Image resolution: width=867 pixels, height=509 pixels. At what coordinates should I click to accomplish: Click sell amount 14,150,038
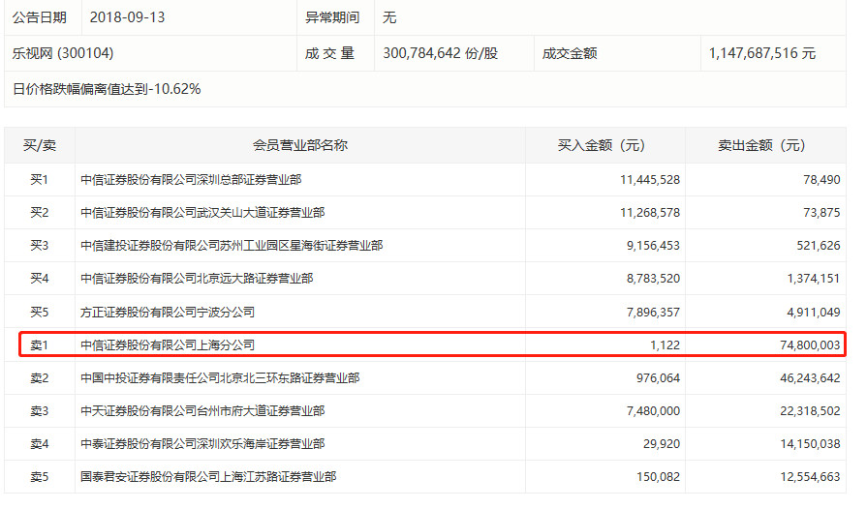tap(810, 444)
